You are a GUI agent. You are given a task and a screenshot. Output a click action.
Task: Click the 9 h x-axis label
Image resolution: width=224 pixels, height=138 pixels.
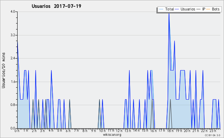coord(93,131)
